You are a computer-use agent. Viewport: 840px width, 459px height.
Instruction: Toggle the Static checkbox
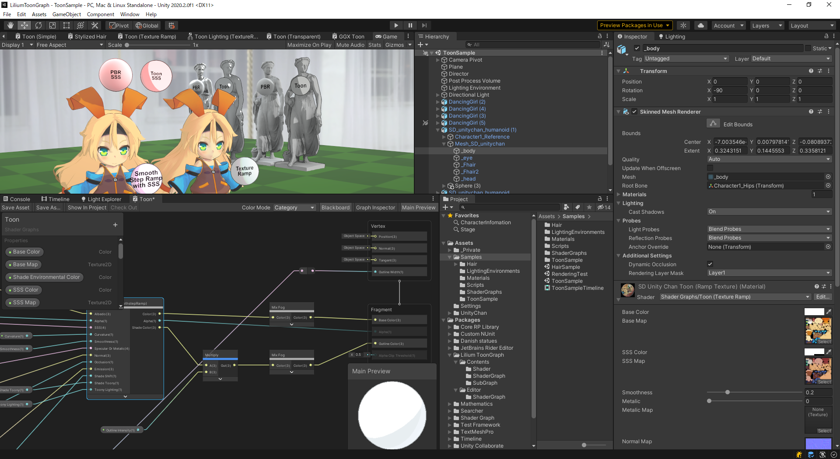(x=808, y=49)
